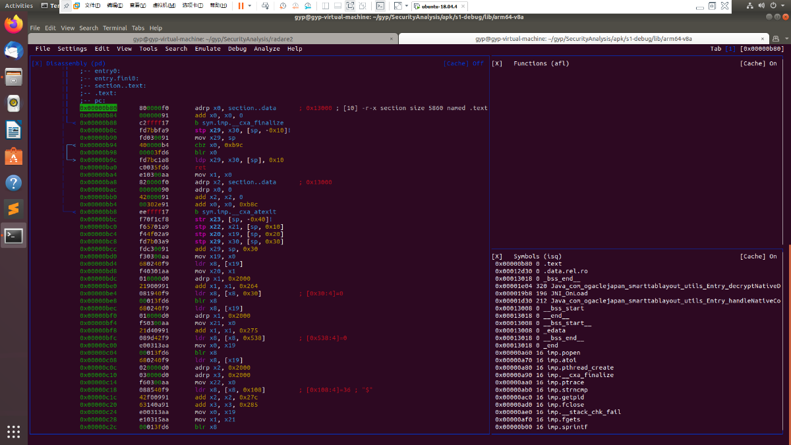Click the unity mode icon
The image size is (791, 445).
pyautogui.click(x=363, y=5)
